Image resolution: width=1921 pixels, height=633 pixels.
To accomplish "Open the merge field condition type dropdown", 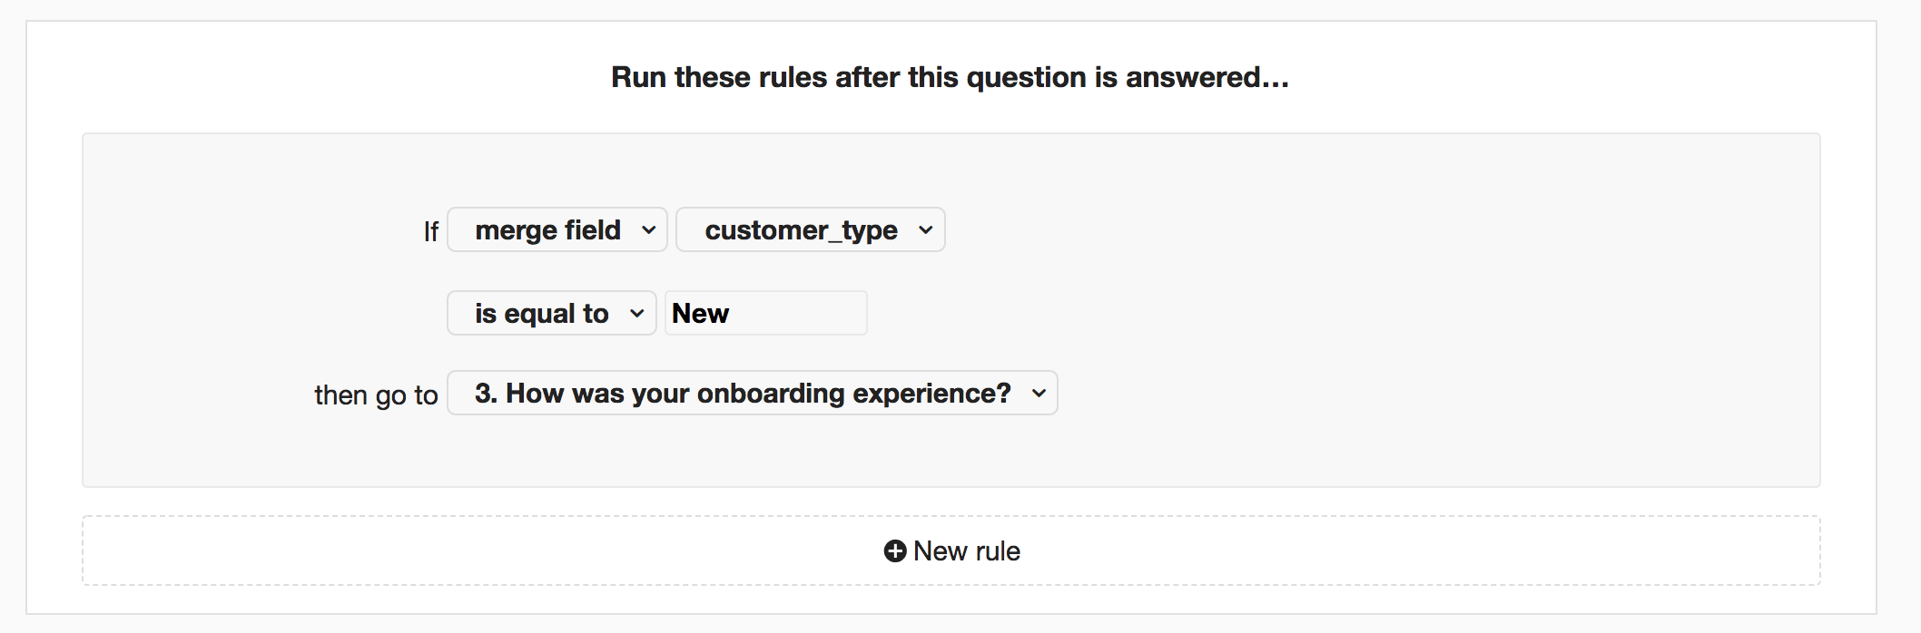I will coord(557,229).
